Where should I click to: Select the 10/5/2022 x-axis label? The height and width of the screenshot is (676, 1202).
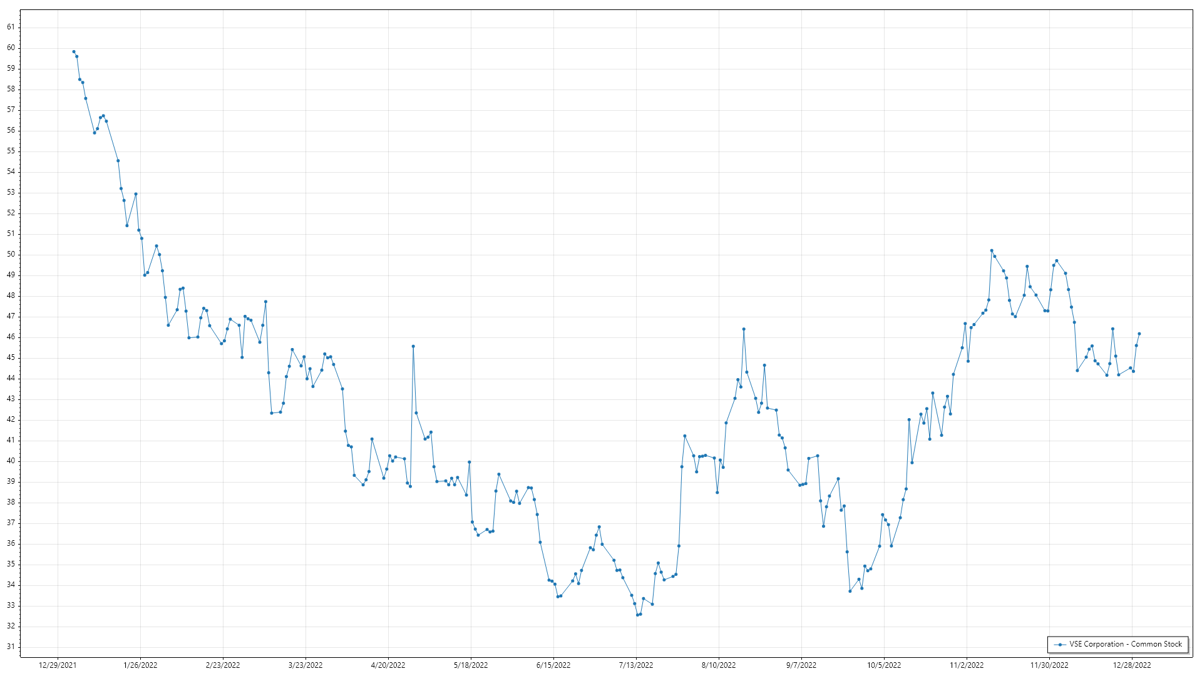884,665
